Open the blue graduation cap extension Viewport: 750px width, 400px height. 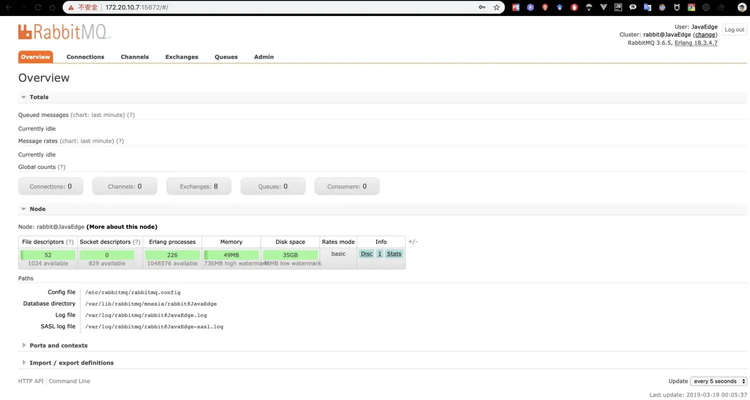click(x=560, y=7)
